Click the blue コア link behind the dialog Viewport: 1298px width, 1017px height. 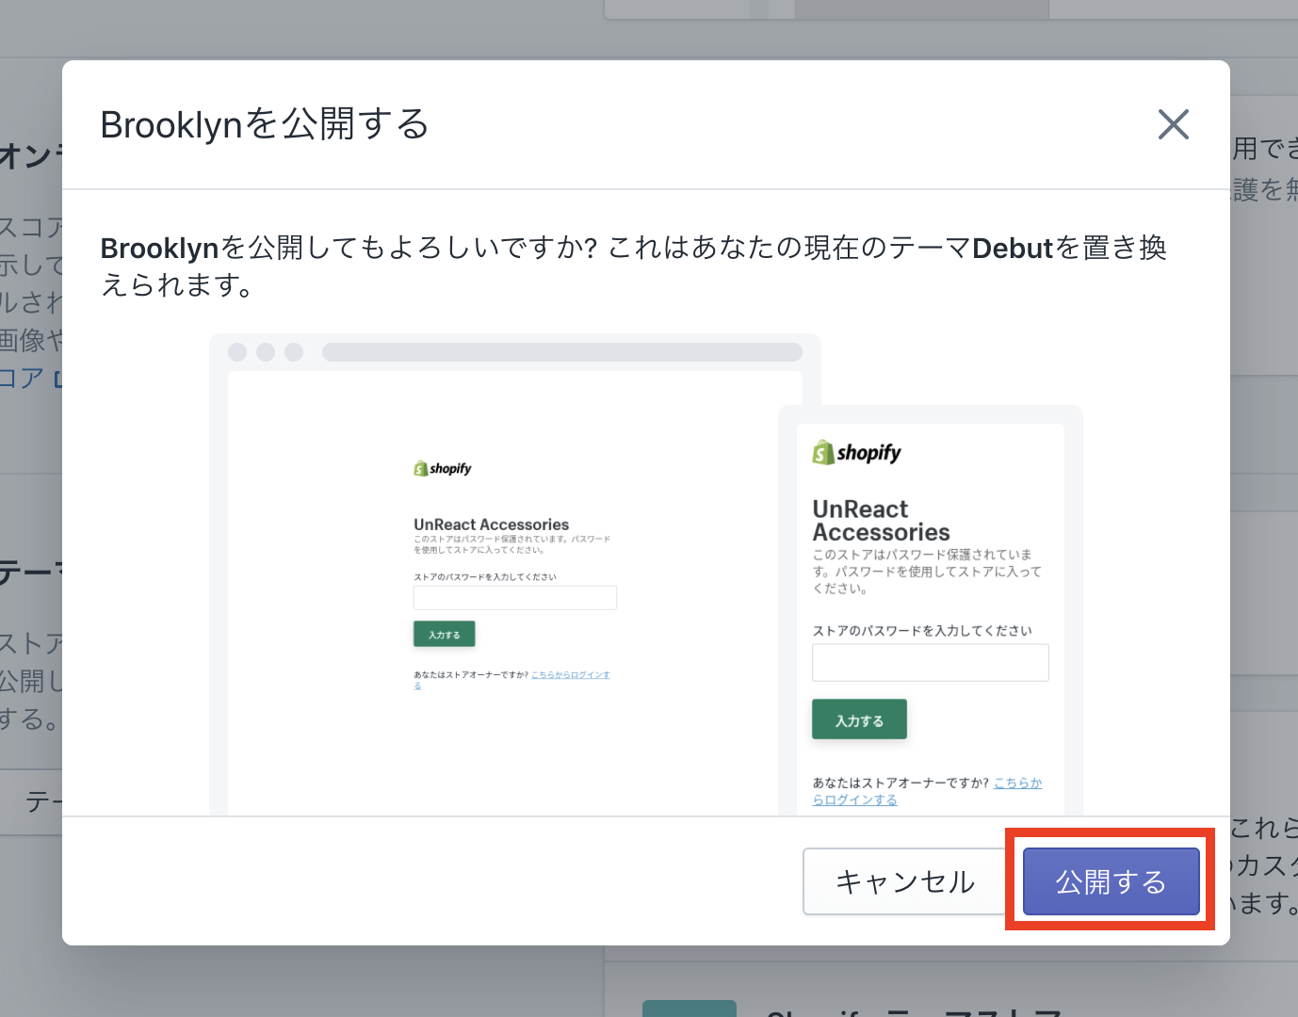[23, 379]
